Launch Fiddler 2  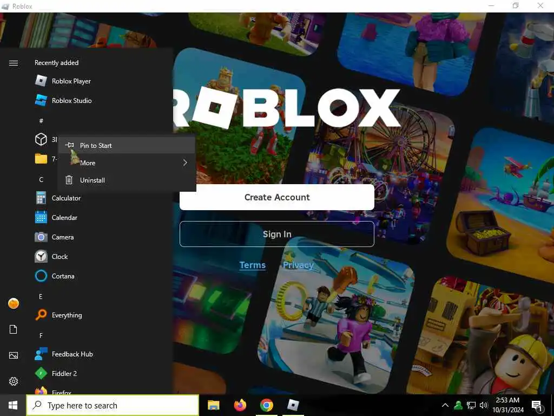pyautogui.click(x=56, y=374)
